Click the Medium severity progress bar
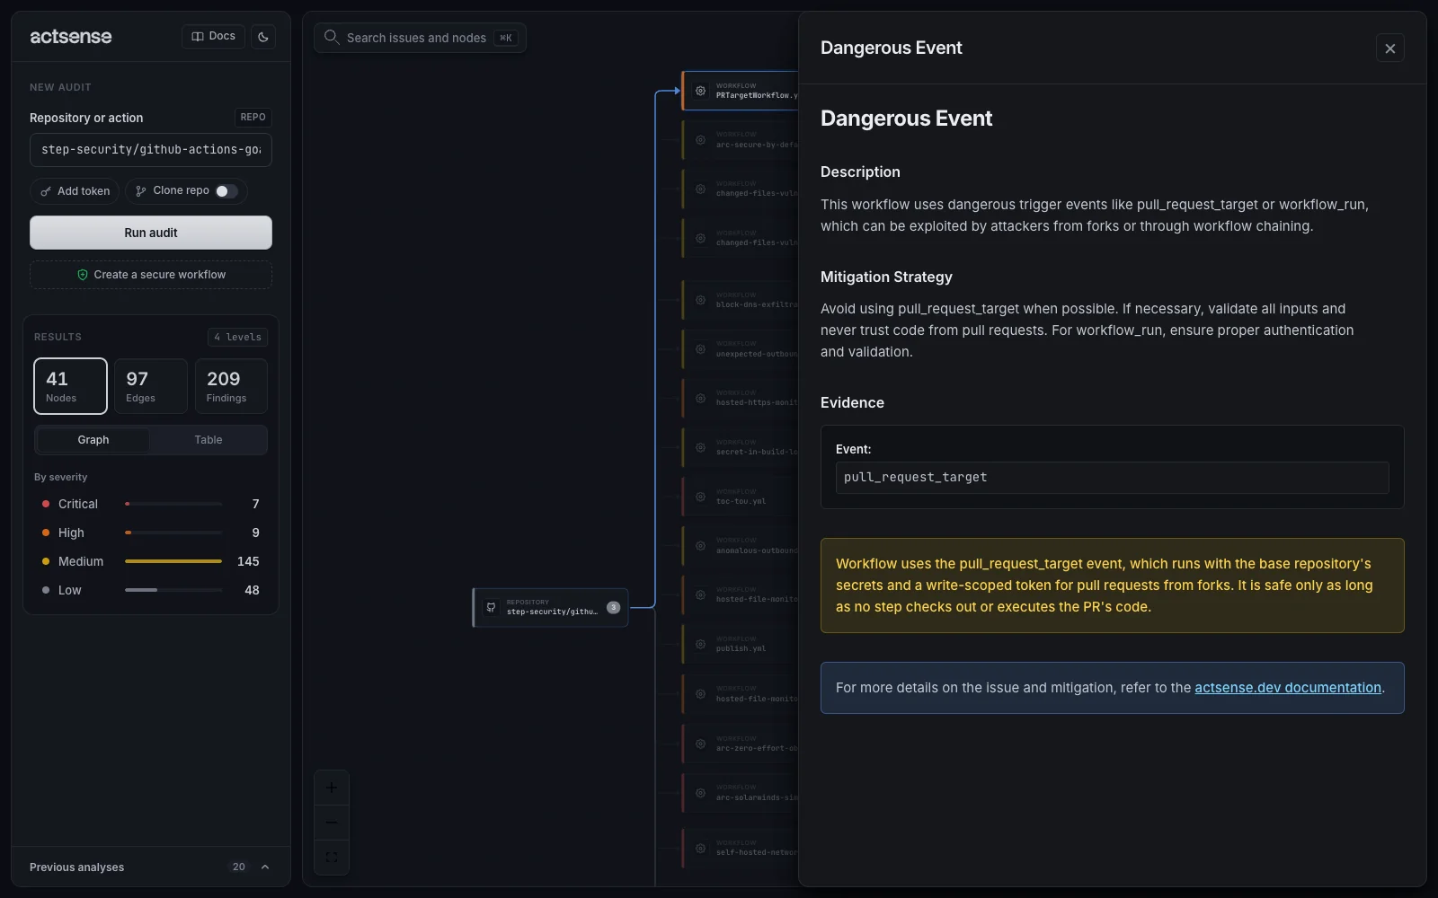This screenshot has width=1438, height=898. coord(173,561)
